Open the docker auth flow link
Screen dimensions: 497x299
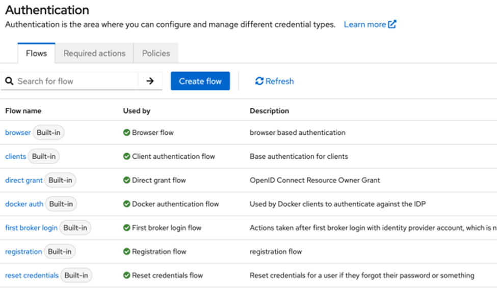coord(24,204)
